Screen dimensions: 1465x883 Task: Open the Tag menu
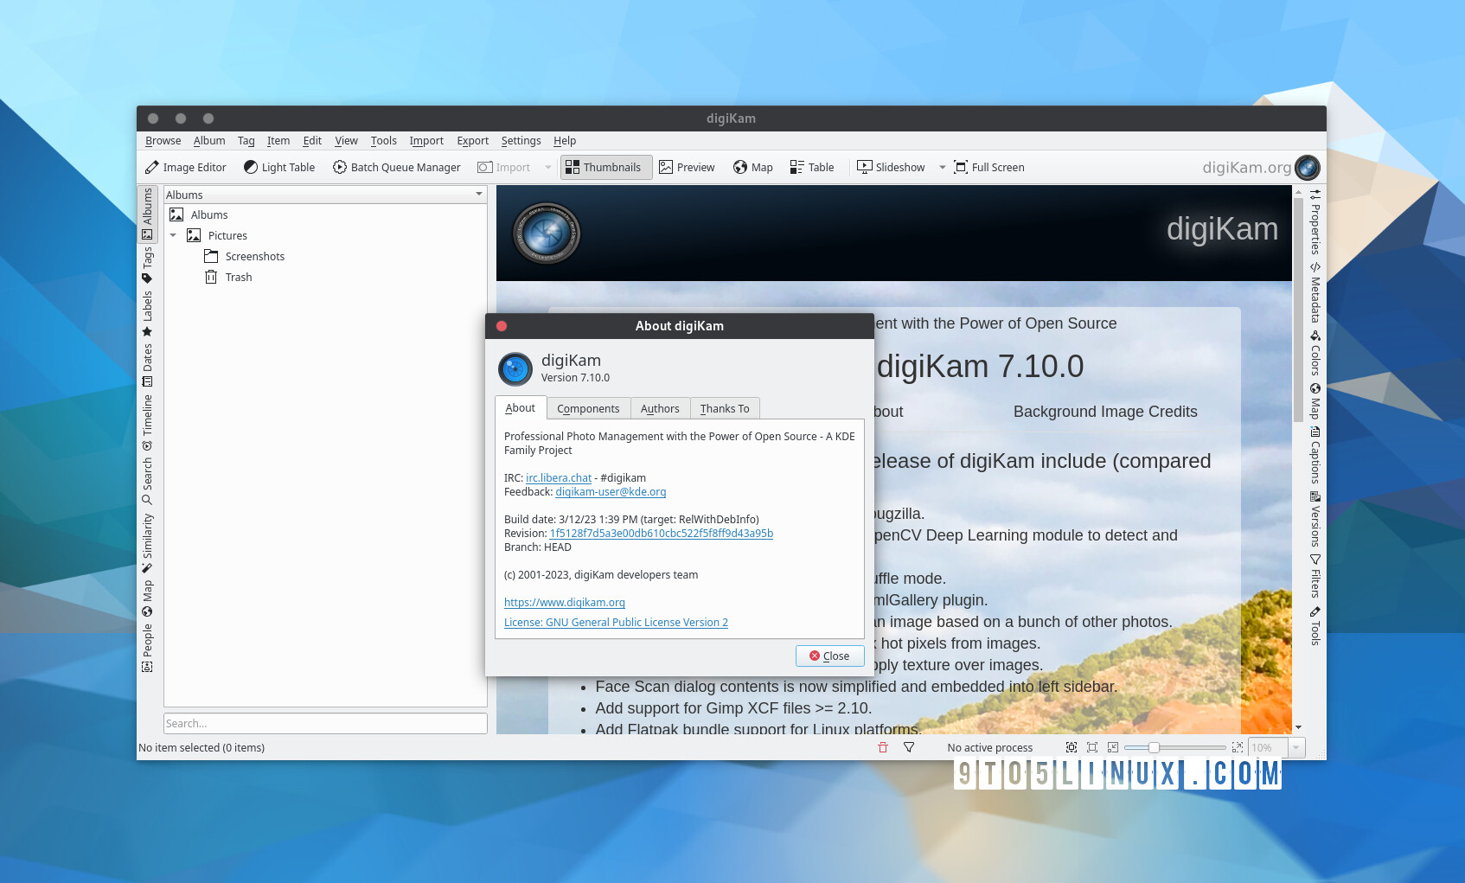click(246, 141)
